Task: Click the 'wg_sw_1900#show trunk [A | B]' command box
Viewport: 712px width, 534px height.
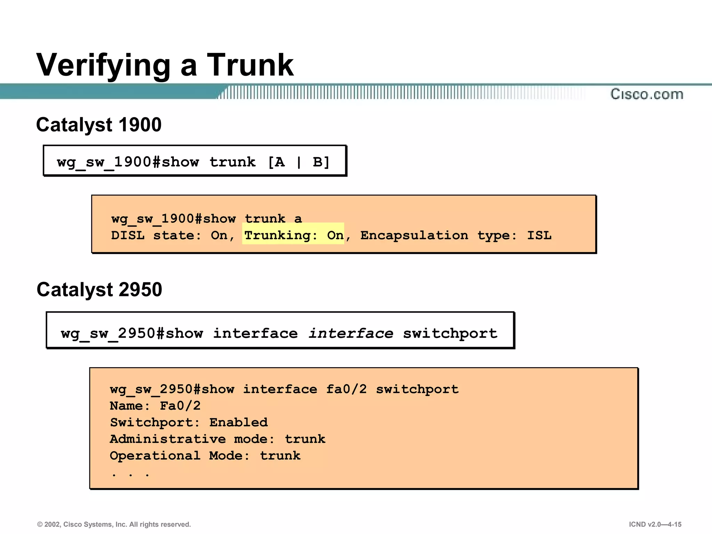Action: (195, 161)
